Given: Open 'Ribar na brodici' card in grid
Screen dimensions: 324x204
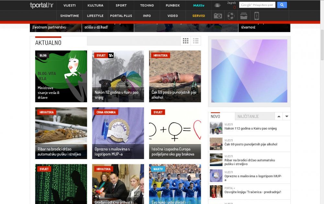Looking at the screenshot, I should click(x=61, y=133).
